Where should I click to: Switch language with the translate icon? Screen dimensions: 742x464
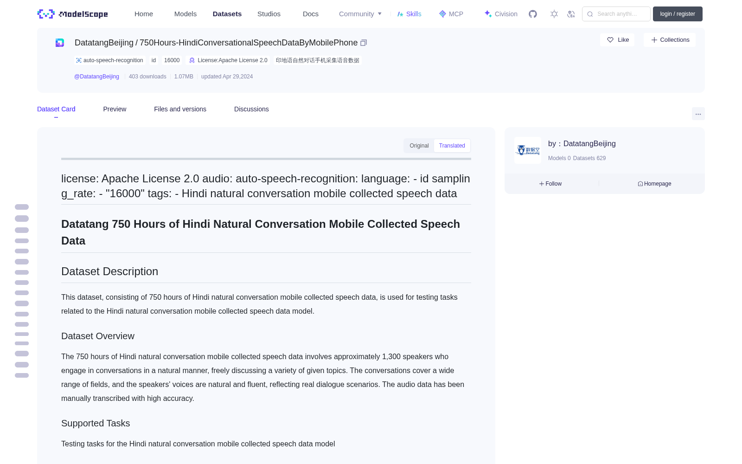click(x=571, y=14)
